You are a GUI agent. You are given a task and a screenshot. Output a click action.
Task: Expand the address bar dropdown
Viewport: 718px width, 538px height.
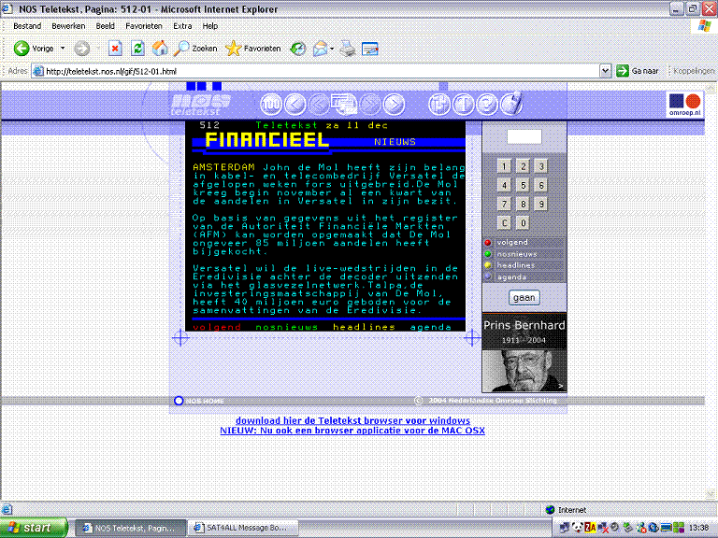[606, 71]
